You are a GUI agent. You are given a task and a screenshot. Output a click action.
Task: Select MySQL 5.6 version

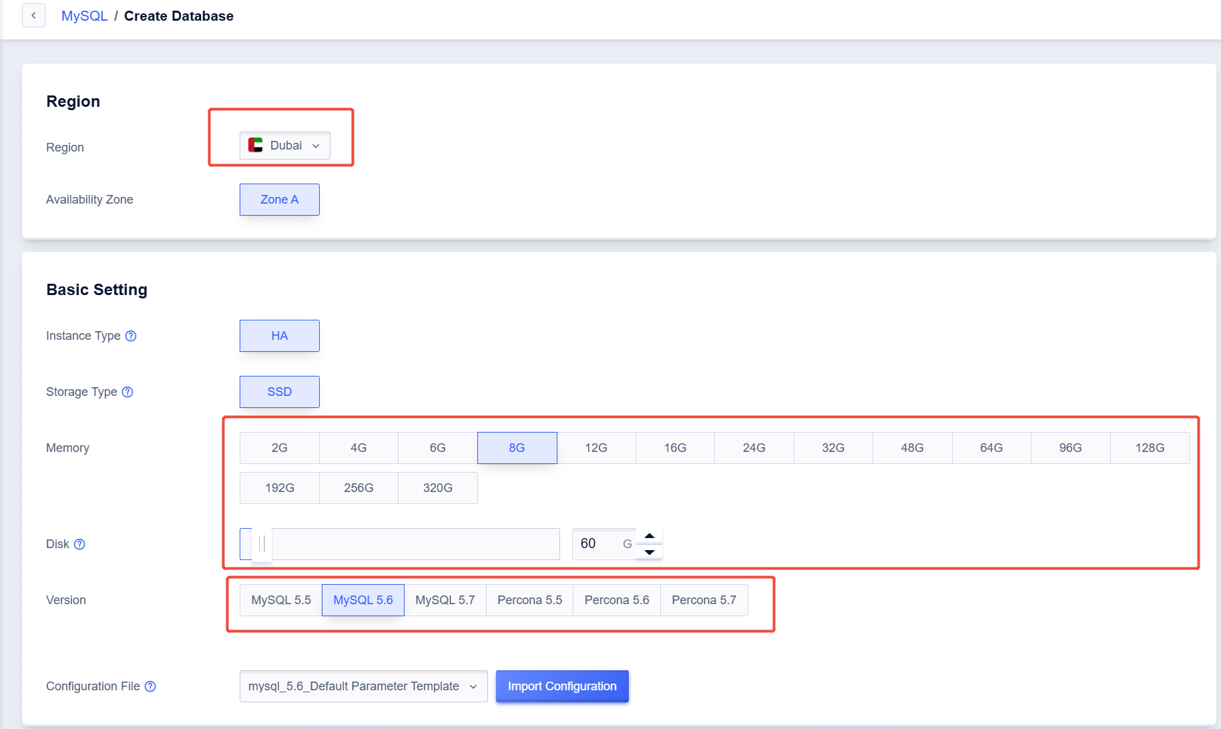363,600
